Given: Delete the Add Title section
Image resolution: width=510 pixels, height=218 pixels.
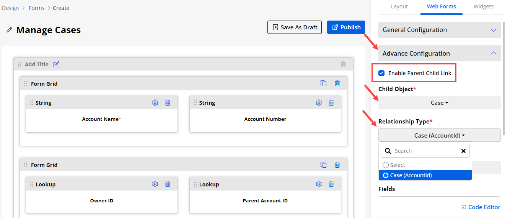Looking at the screenshot, I should coord(343,64).
